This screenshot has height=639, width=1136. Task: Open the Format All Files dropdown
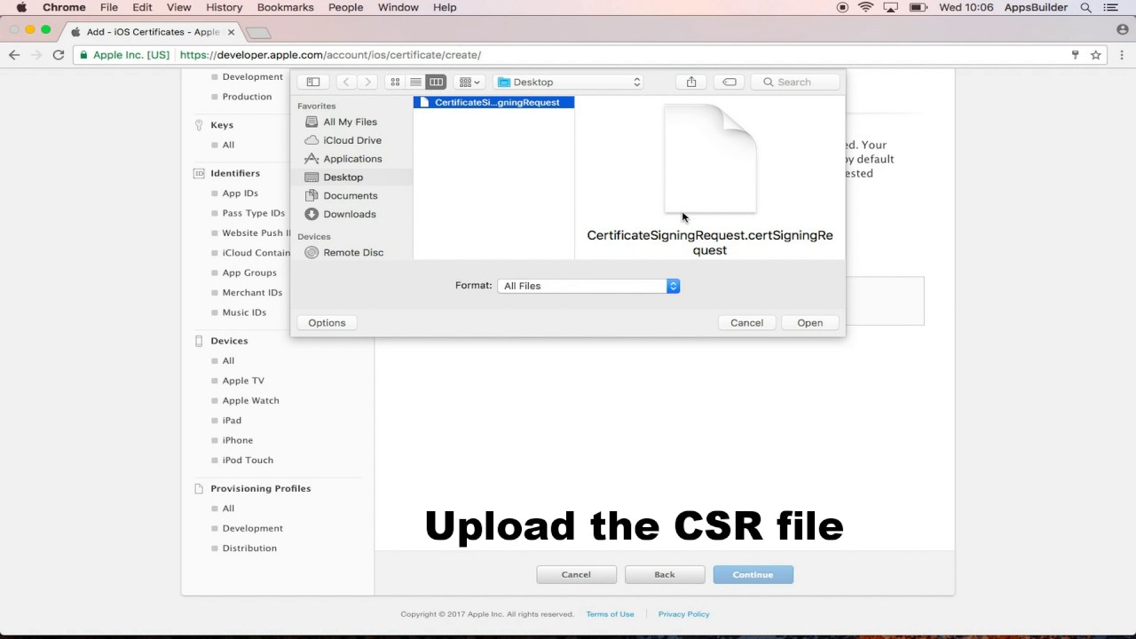click(x=588, y=286)
